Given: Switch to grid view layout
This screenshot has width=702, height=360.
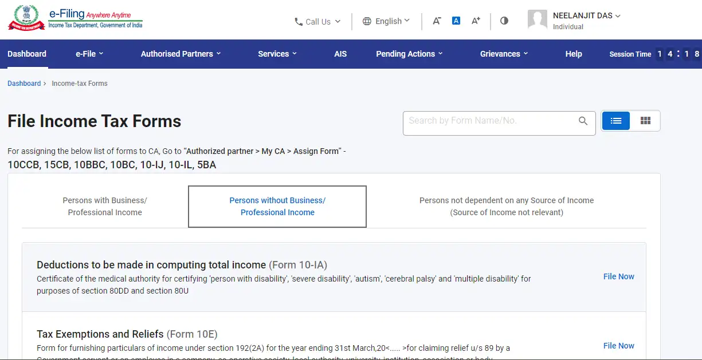Looking at the screenshot, I should point(645,121).
